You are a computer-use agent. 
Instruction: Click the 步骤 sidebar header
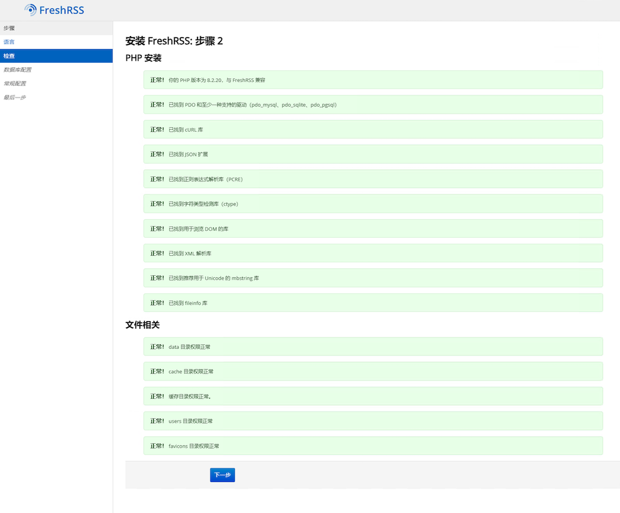click(x=56, y=28)
